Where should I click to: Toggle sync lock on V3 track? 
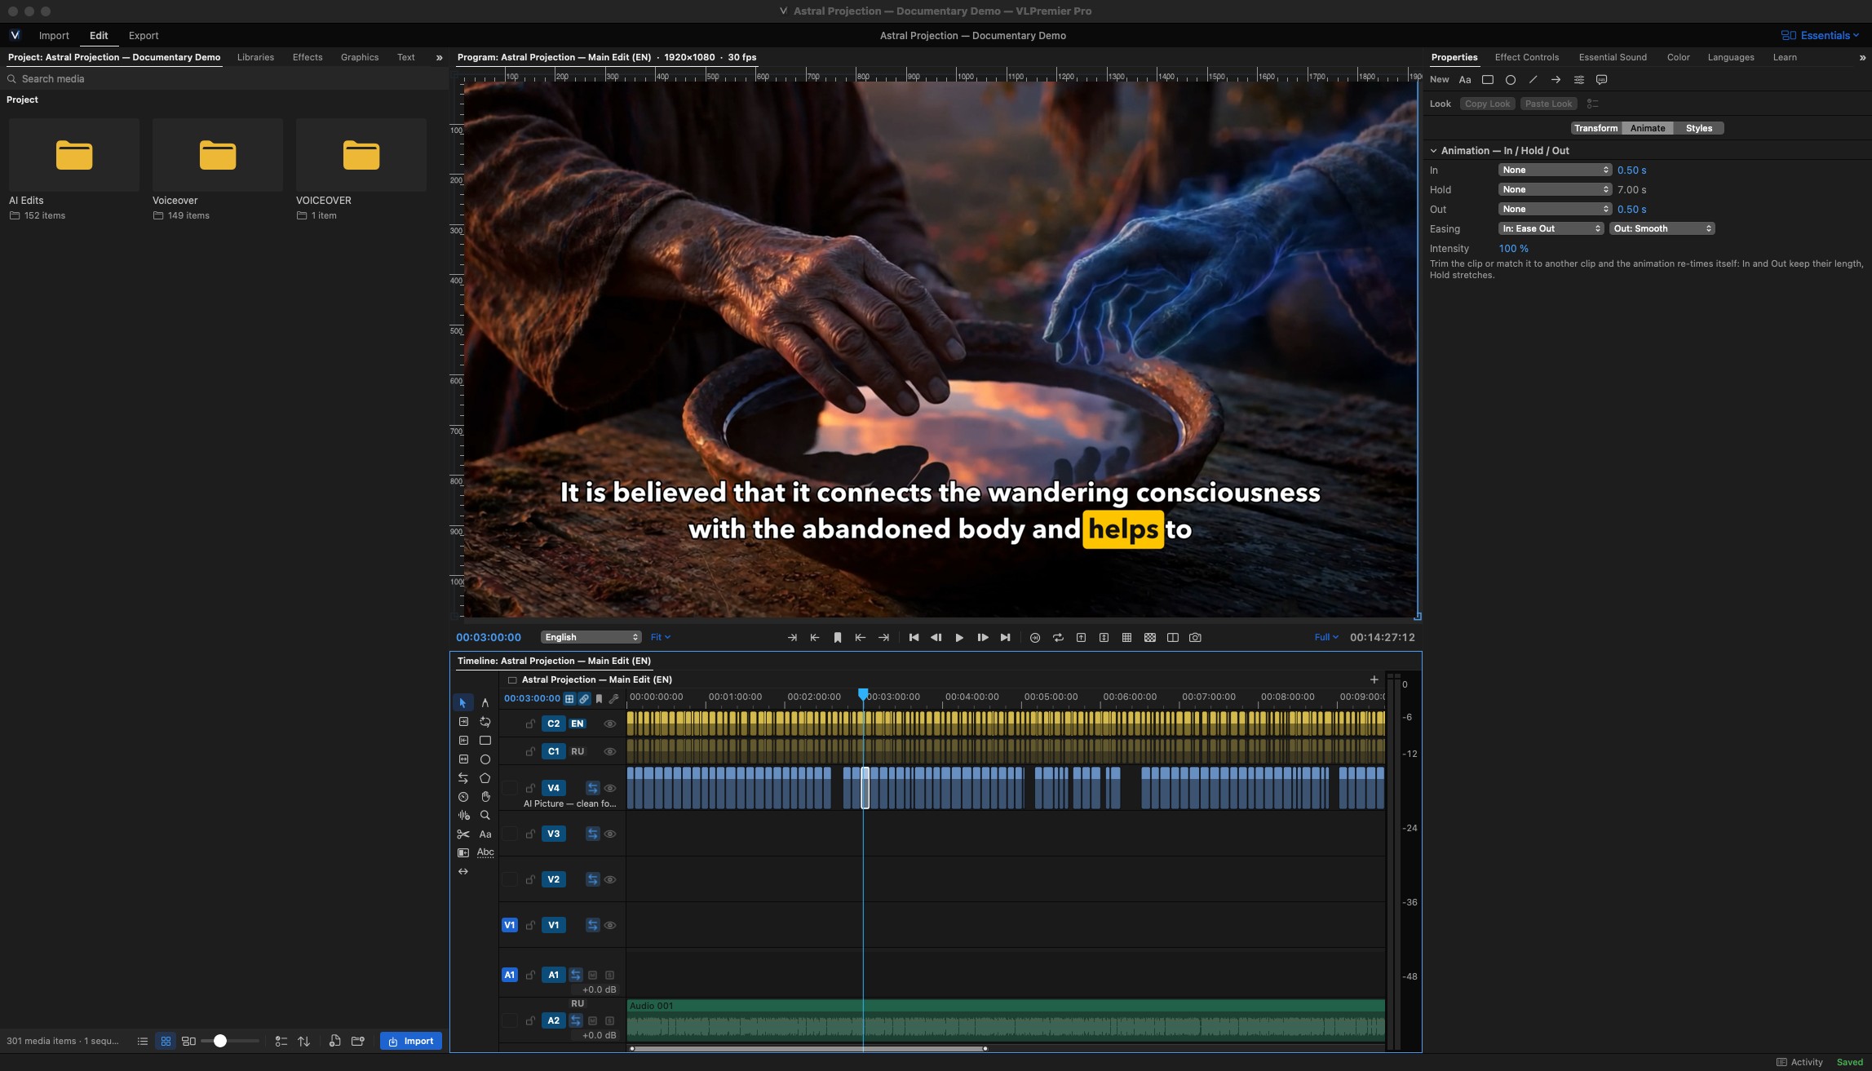click(x=592, y=834)
